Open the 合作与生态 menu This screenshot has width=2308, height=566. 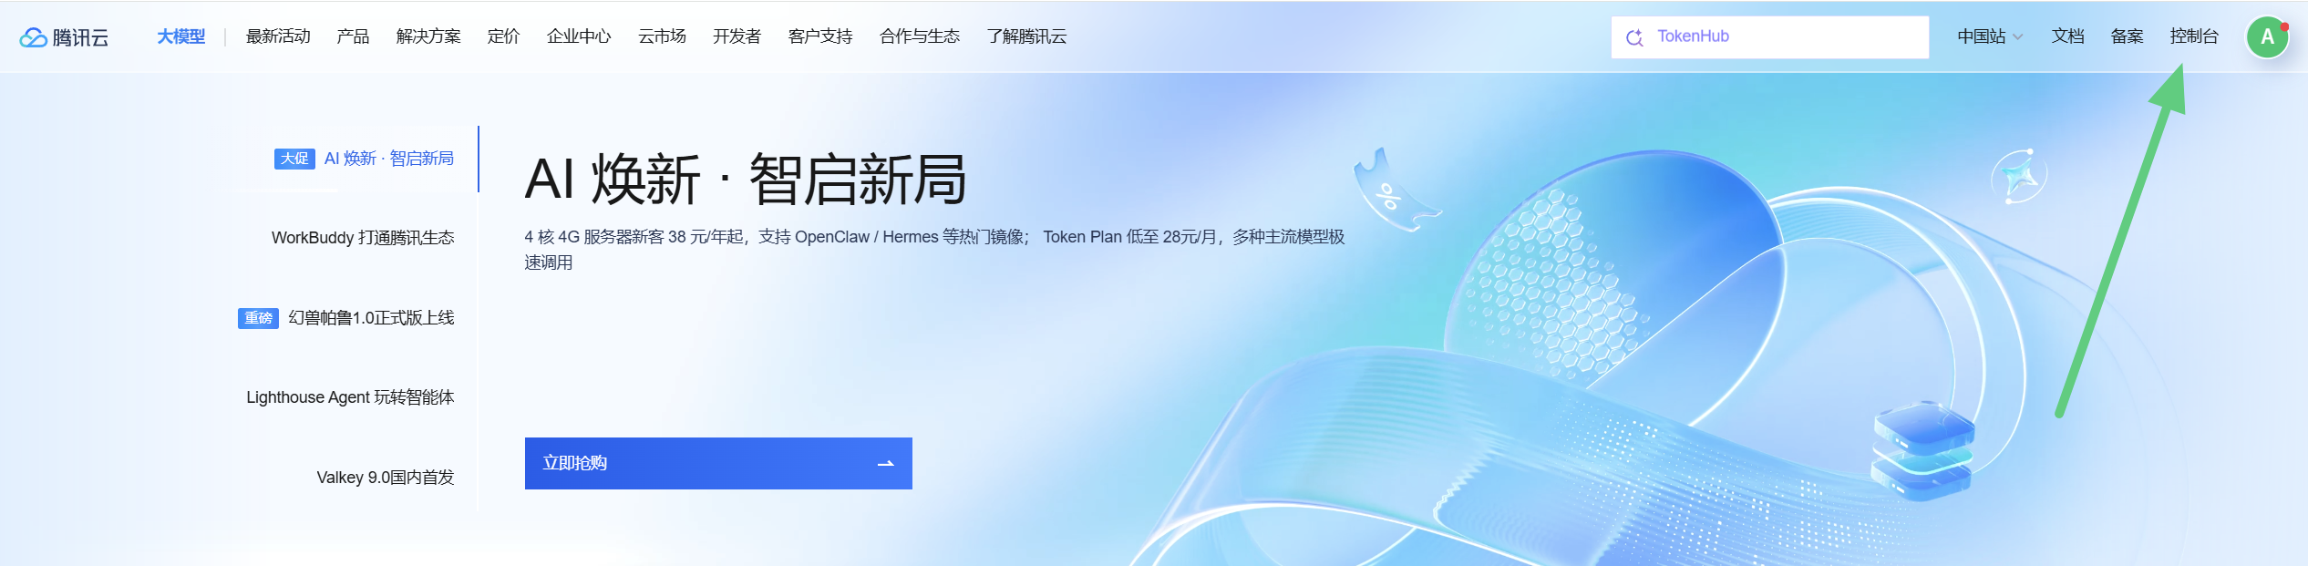pyautogui.click(x=920, y=36)
